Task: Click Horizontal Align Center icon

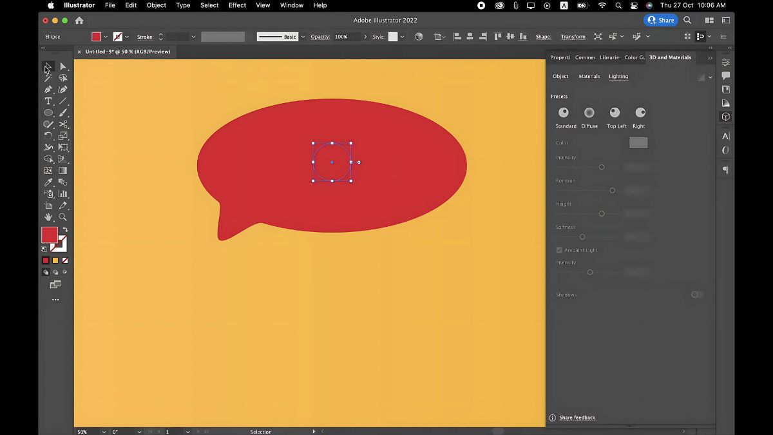Action: (x=470, y=37)
